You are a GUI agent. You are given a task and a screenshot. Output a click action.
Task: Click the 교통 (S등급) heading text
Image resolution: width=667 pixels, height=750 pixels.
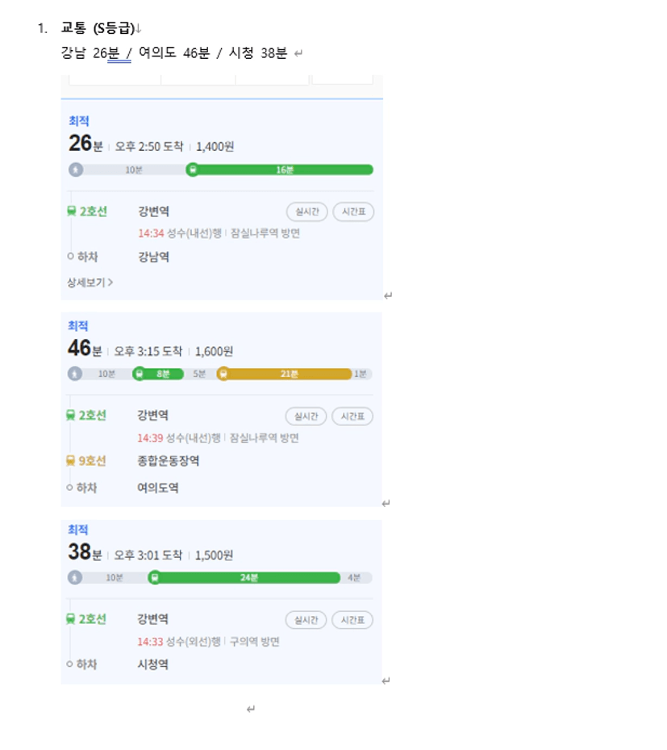click(x=98, y=28)
